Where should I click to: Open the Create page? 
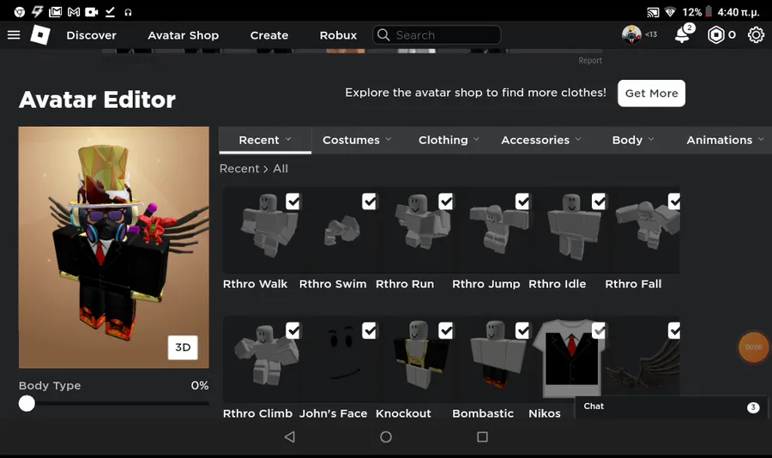(269, 35)
